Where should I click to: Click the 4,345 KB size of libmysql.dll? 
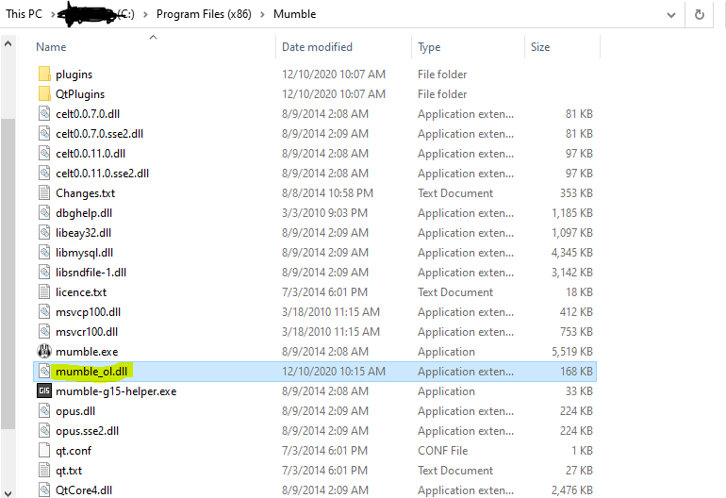point(571,253)
